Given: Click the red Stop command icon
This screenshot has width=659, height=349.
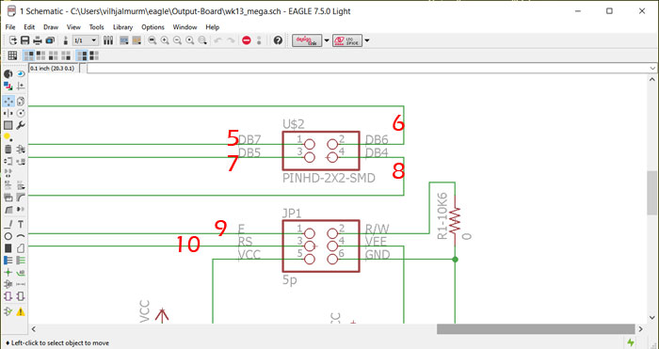Looking at the screenshot, I should point(247,40).
